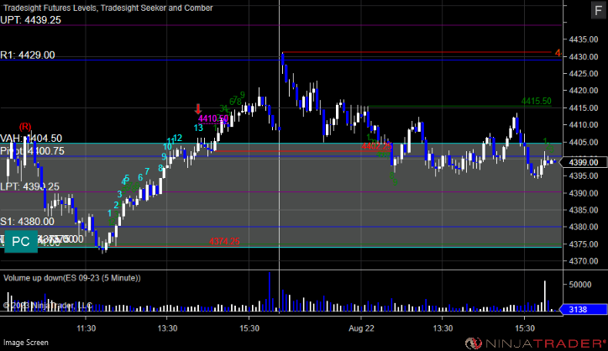
Task: Select the R1: 4429.00 level label
Action: tap(28, 55)
